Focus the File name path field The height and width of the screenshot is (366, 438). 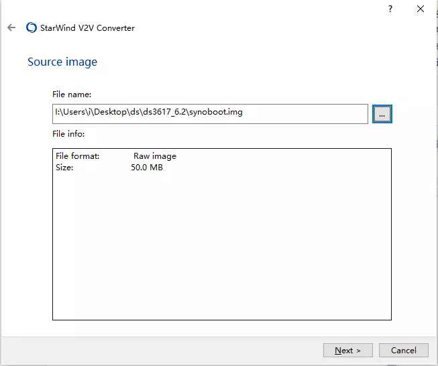click(x=210, y=114)
